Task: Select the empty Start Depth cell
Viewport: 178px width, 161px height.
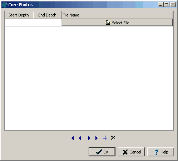Action: pyautogui.click(x=19, y=23)
